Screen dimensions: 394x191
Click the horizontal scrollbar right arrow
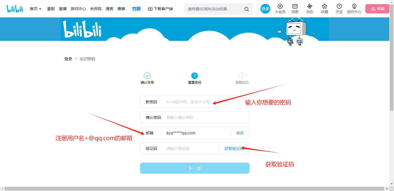tap(387, 189)
